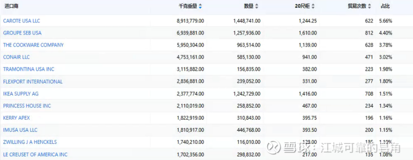Sort by 20尺柜 column arrow
The image size is (413, 160).
[x=313, y=7]
